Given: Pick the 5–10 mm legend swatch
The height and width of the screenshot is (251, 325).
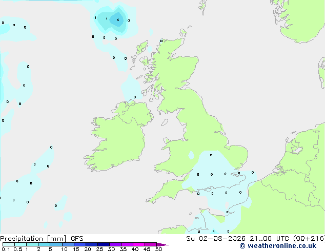Looking at the screenshot, I should 56,244.
